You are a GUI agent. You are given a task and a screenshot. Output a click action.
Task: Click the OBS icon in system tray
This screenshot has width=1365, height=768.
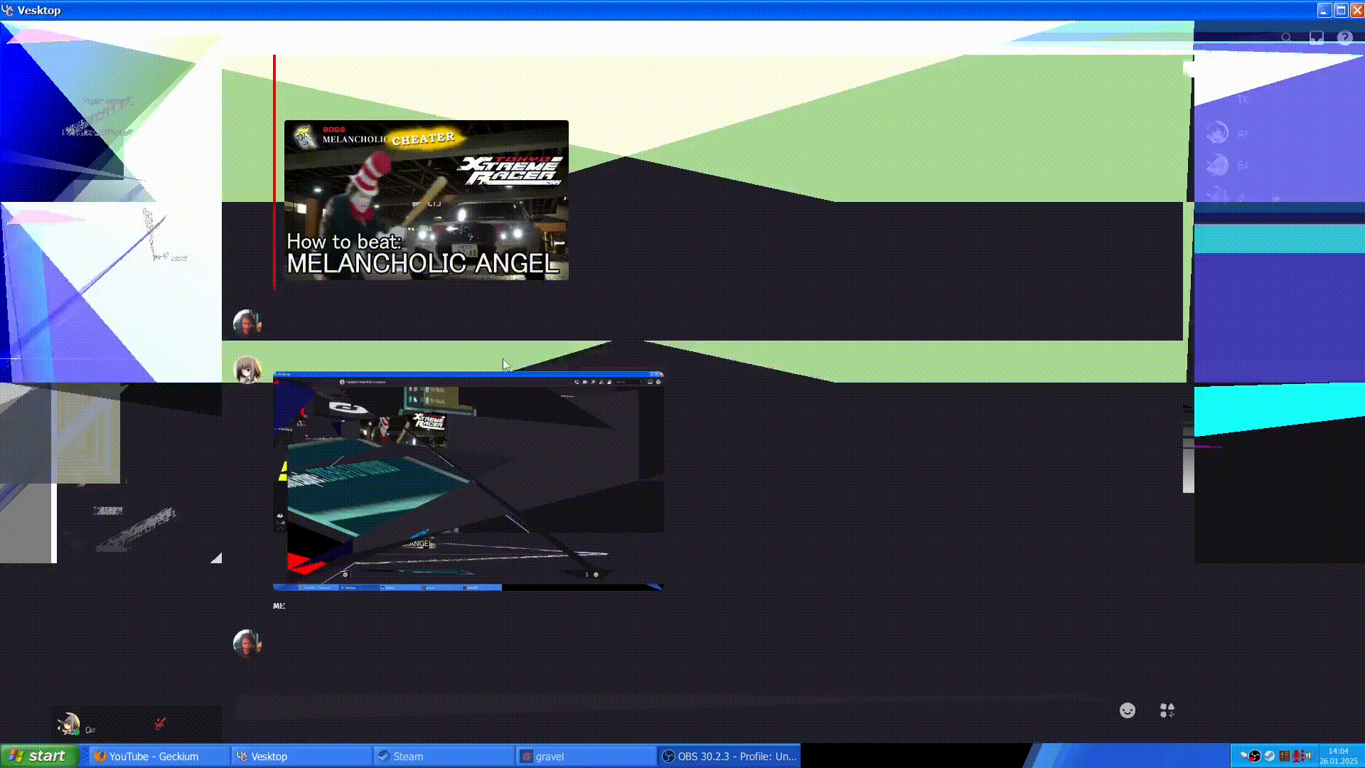click(x=1255, y=756)
